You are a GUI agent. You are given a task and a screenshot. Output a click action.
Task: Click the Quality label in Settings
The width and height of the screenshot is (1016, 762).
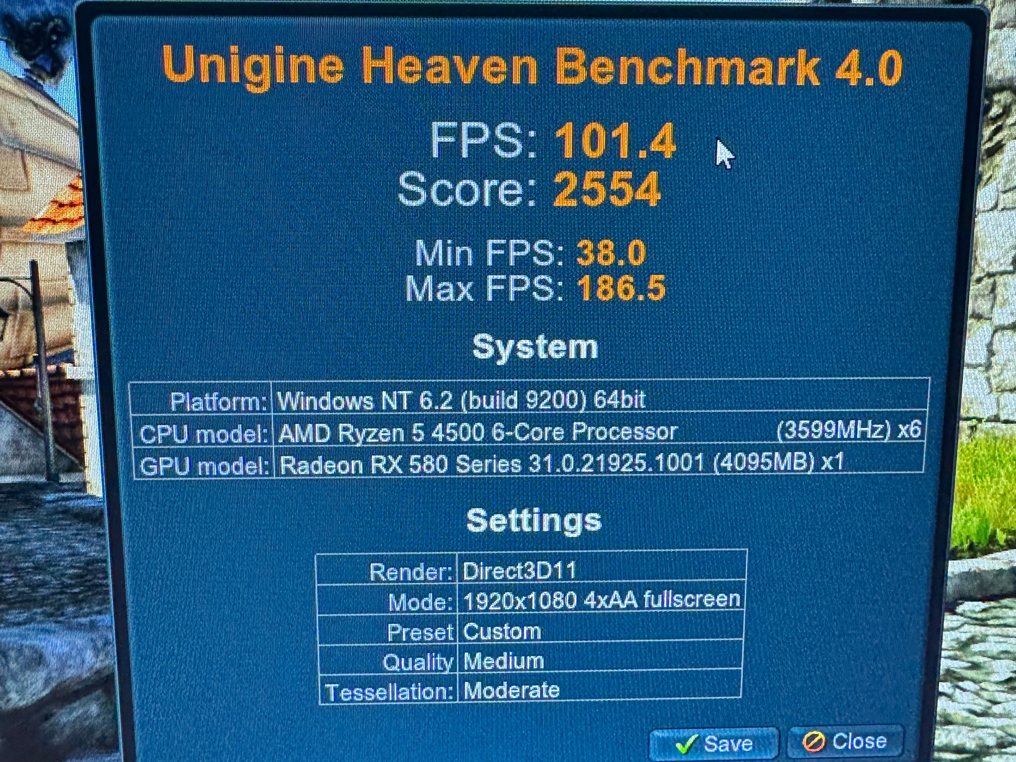[418, 662]
